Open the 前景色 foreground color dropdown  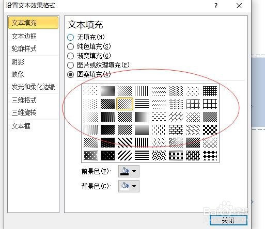pyautogui.click(x=129, y=171)
